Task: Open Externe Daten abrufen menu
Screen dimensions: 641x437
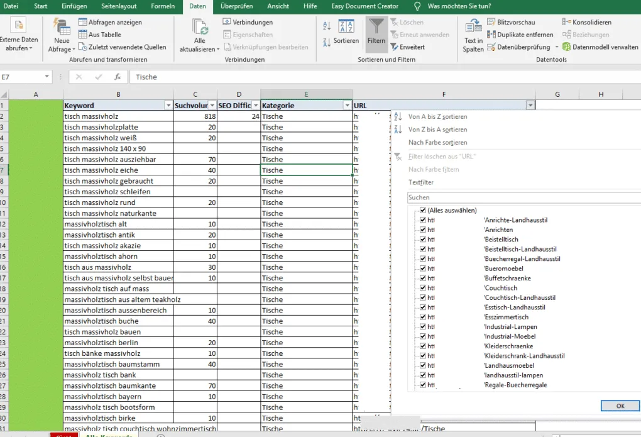Action: pyautogui.click(x=19, y=35)
